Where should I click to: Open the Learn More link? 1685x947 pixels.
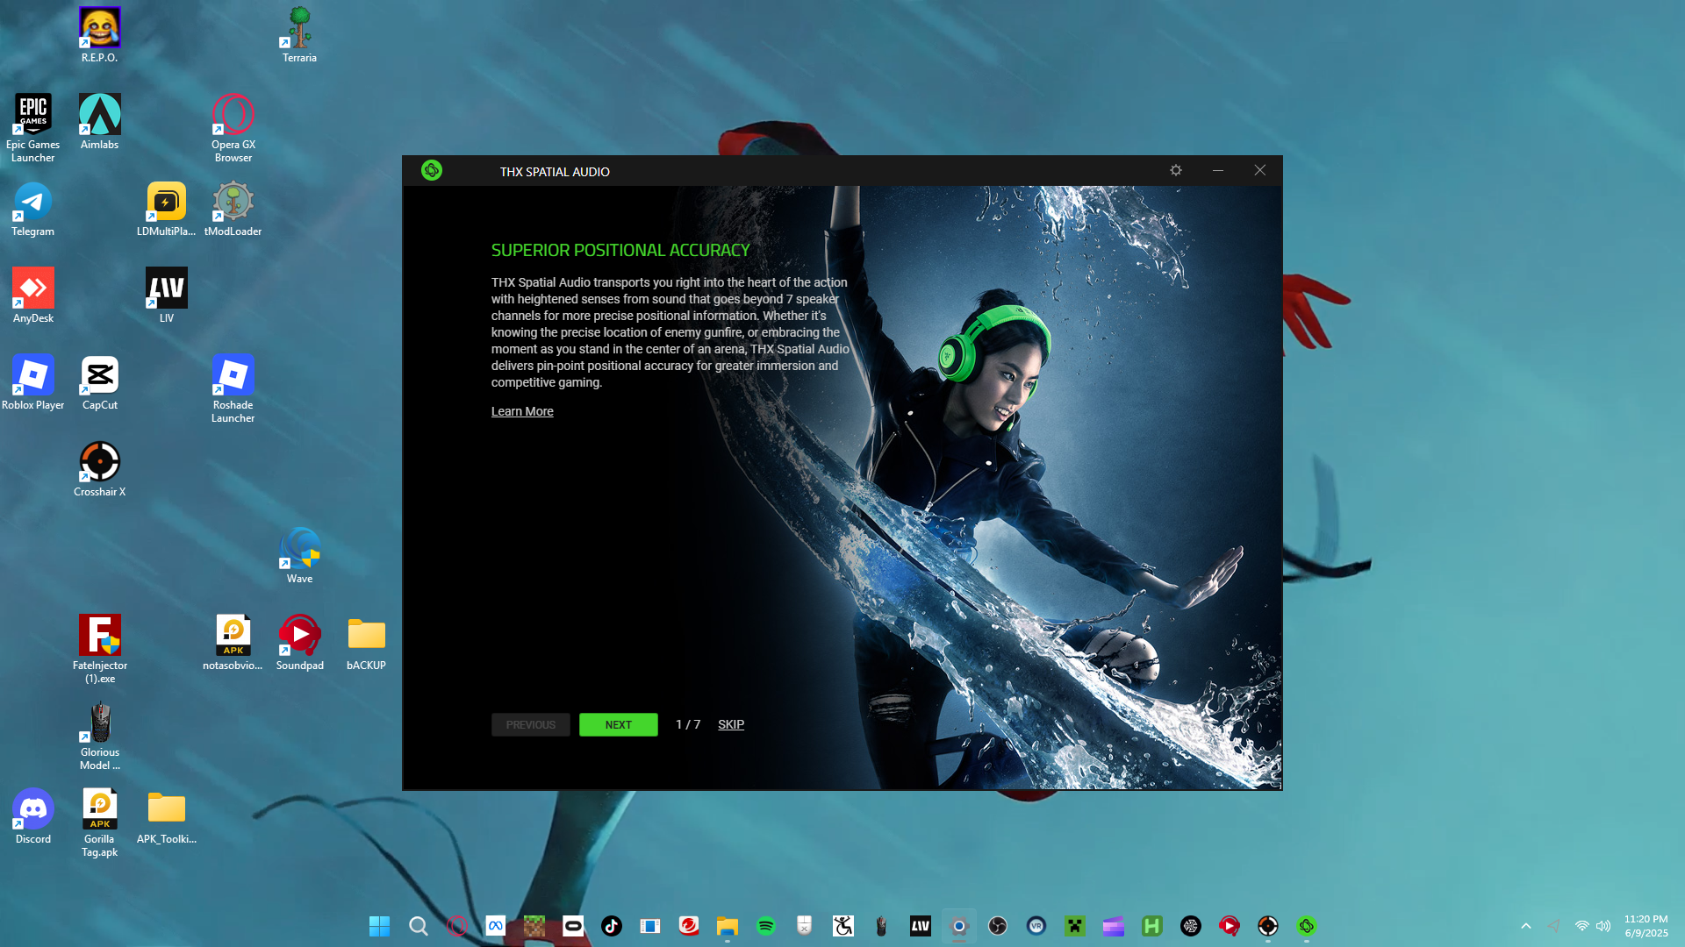[x=522, y=411]
